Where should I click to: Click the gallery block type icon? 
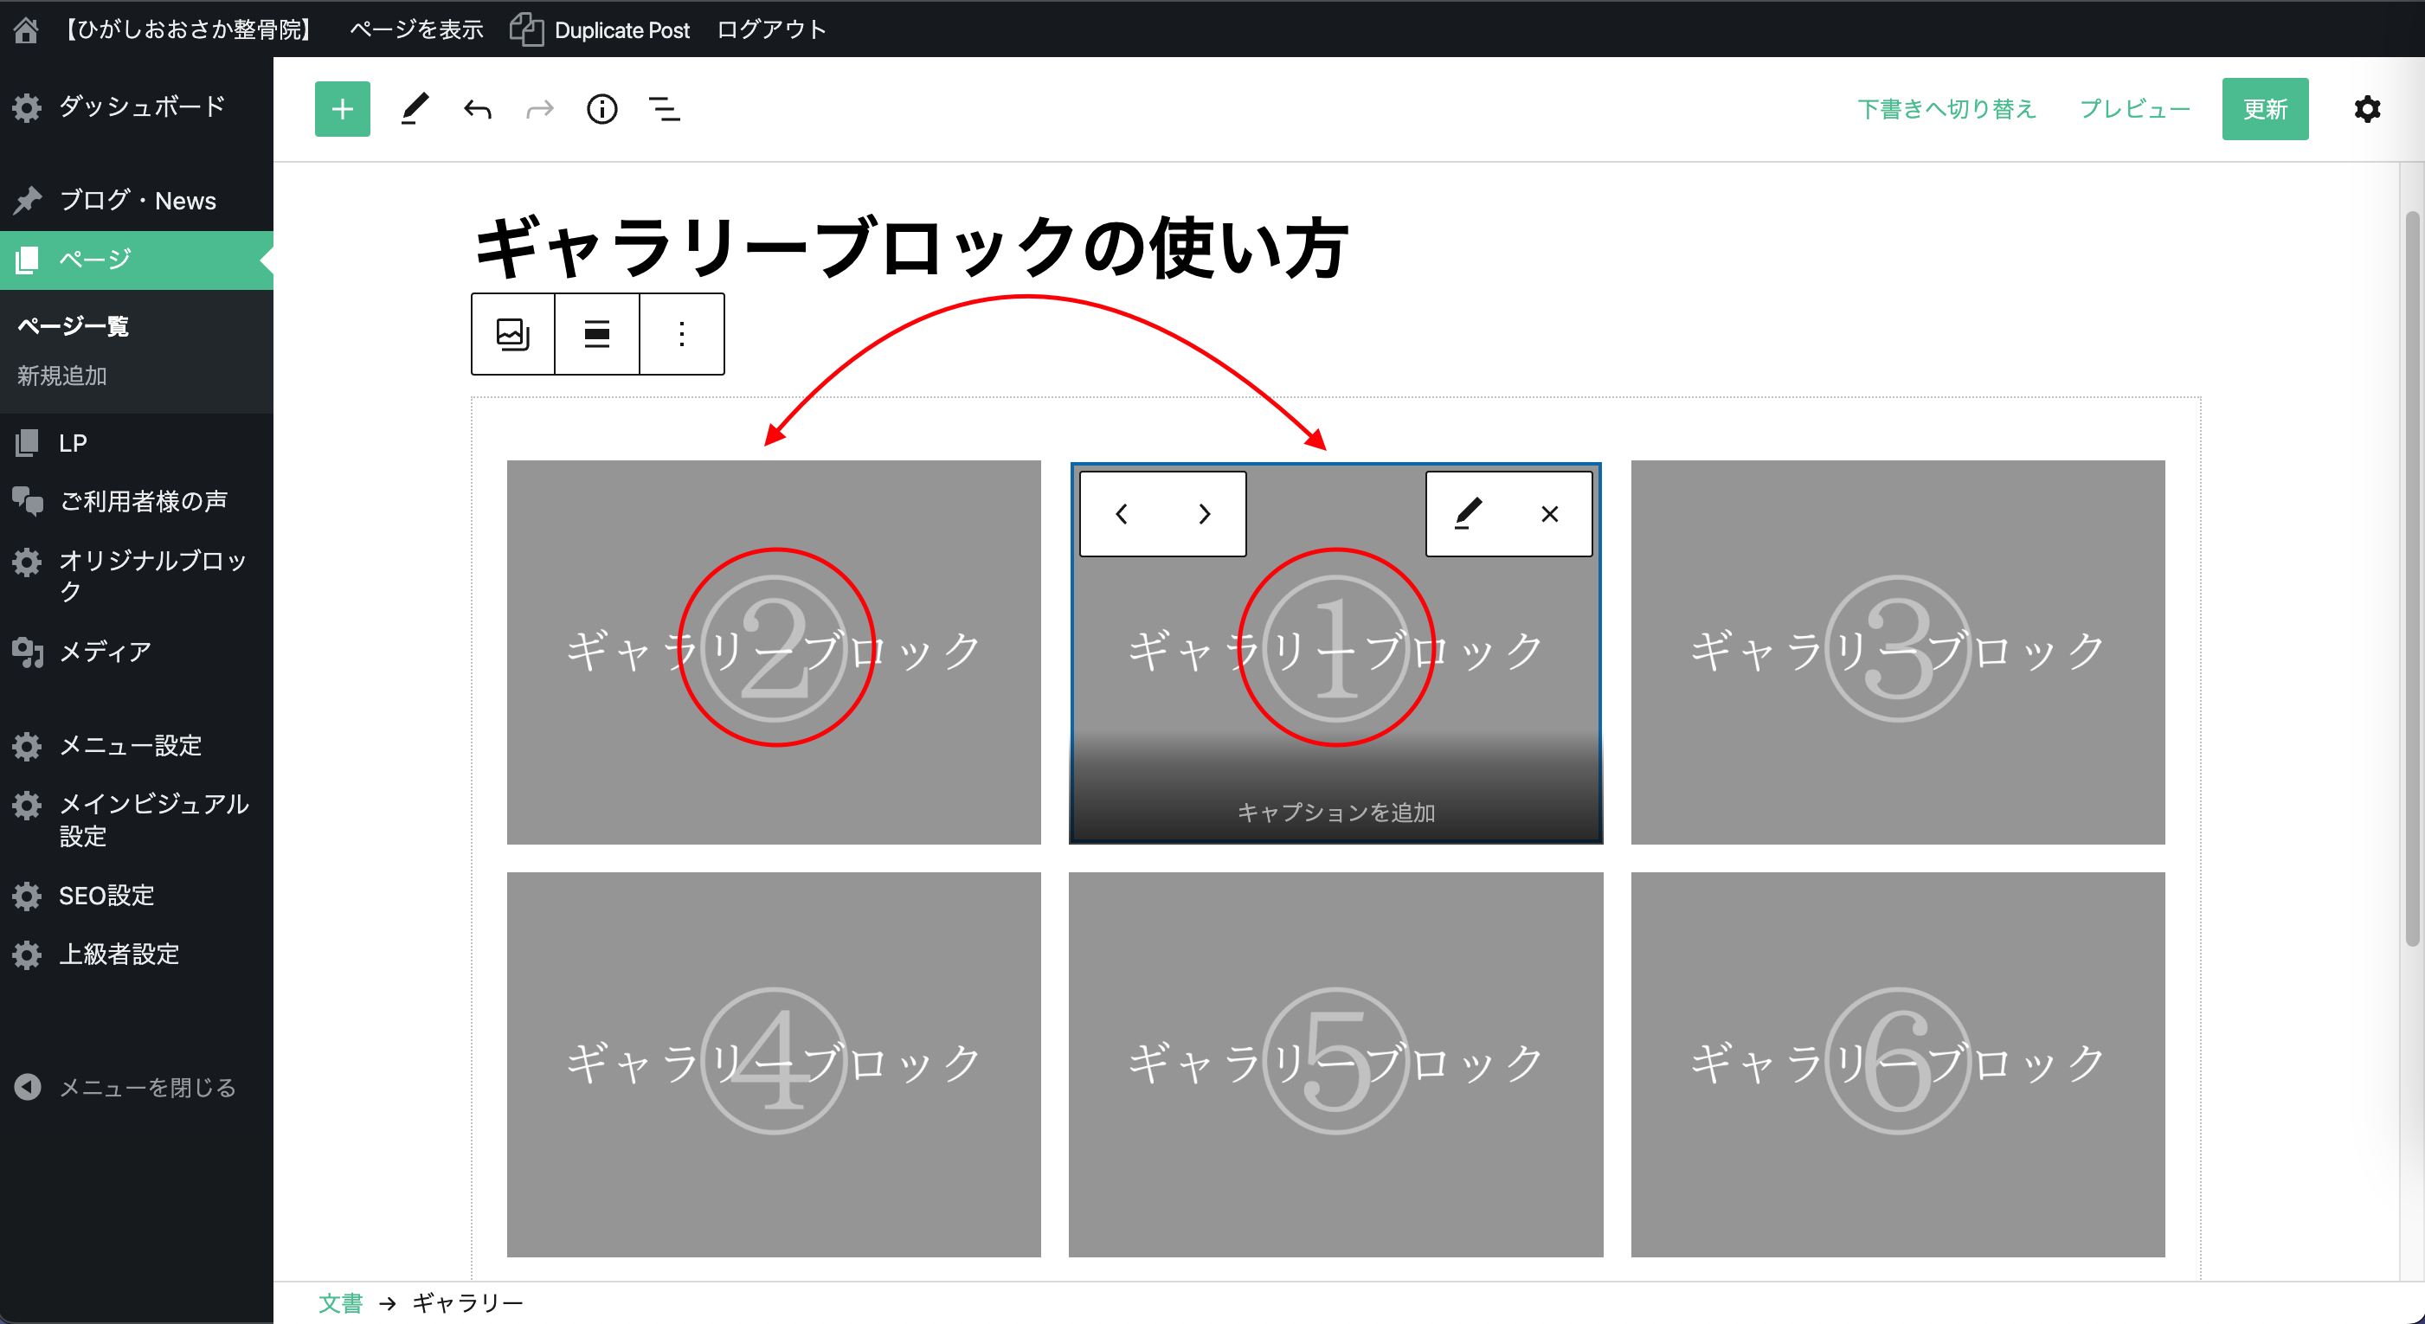click(513, 334)
